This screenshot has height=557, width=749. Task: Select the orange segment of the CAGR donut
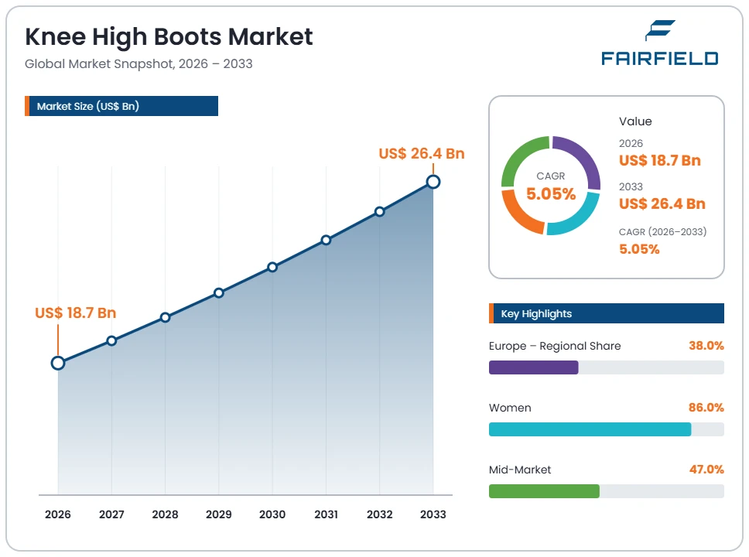[517, 214]
